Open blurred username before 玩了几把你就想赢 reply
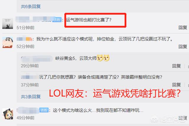The image size is (189, 126). coord(30,77)
